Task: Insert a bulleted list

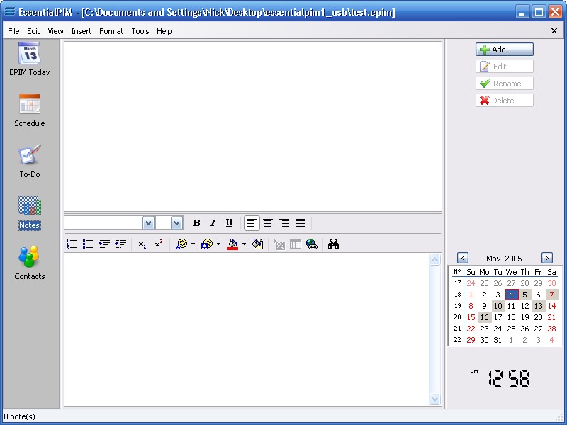Action: click(88, 244)
